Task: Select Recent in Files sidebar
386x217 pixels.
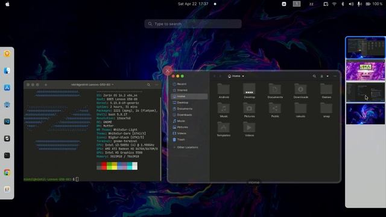Action: point(189,84)
